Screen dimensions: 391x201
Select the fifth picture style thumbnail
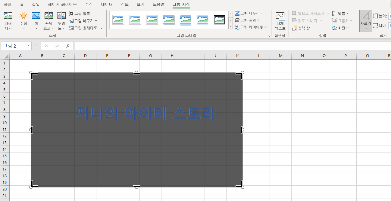[186, 20]
